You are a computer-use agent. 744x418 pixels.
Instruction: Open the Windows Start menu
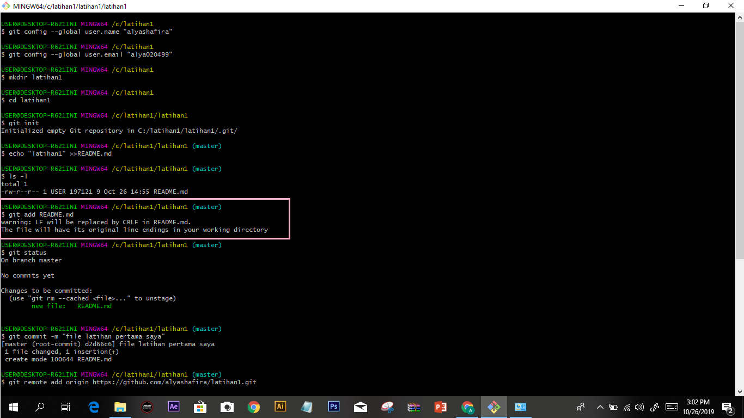coord(13,407)
